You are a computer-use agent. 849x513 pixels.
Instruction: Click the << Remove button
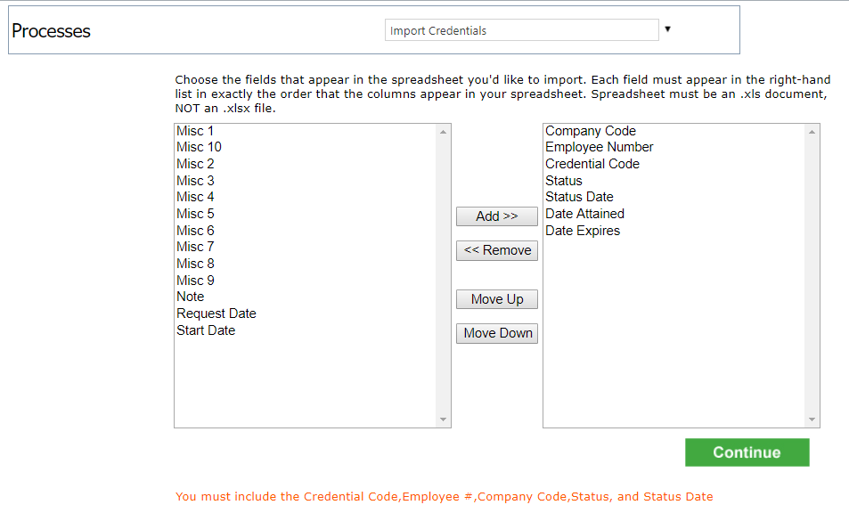pos(497,250)
